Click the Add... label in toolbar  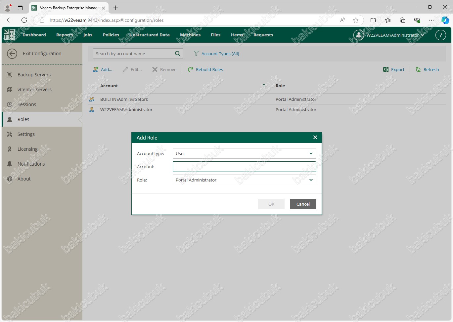coord(107,69)
